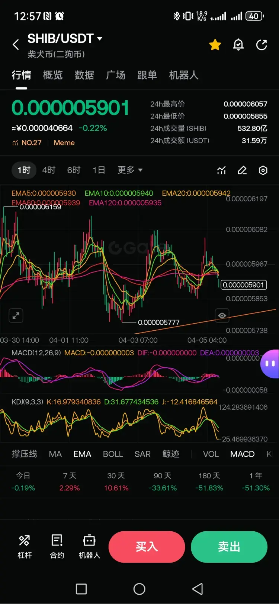The width and height of the screenshot is (279, 604).
Task: Toggle the MACD sub-indicator
Action: (x=242, y=454)
